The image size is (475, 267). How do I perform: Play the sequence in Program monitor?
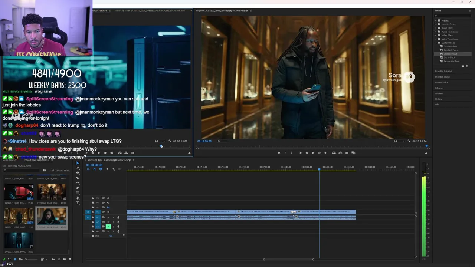313,153
